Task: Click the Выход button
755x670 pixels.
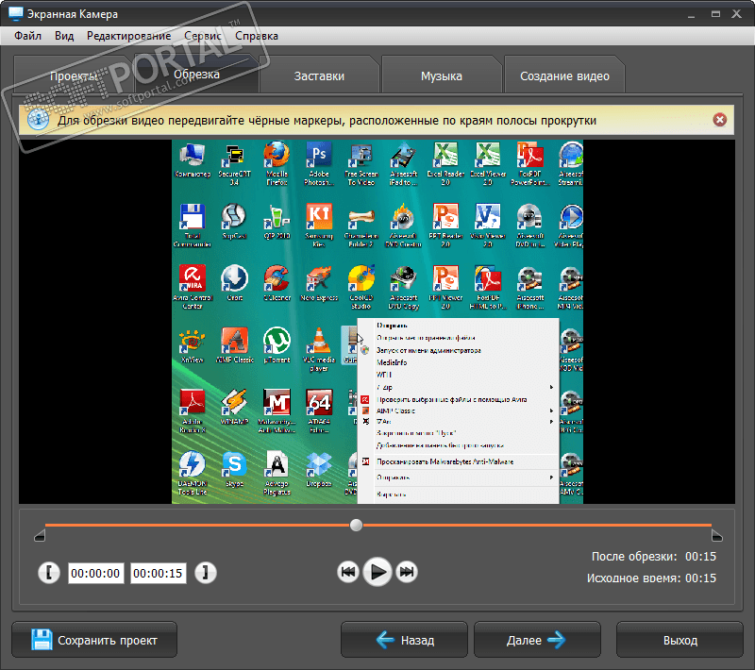Action: 679,640
